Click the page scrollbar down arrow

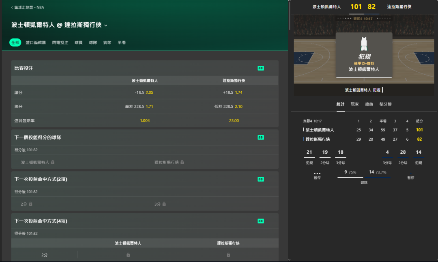click(290, 260)
